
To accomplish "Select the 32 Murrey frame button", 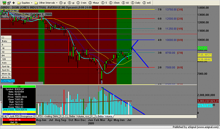I will [x=6, y=52].
